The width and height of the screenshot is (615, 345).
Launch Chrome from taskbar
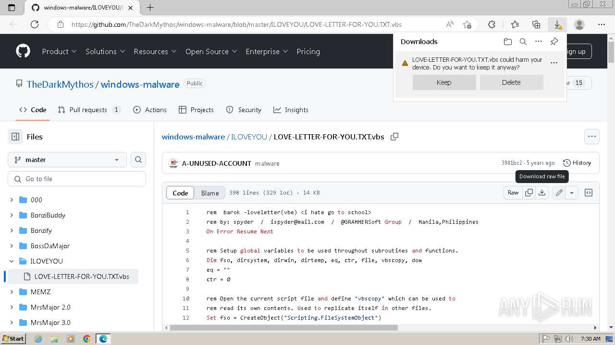(x=87, y=338)
